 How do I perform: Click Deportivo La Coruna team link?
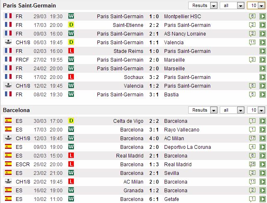click(x=187, y=147)
